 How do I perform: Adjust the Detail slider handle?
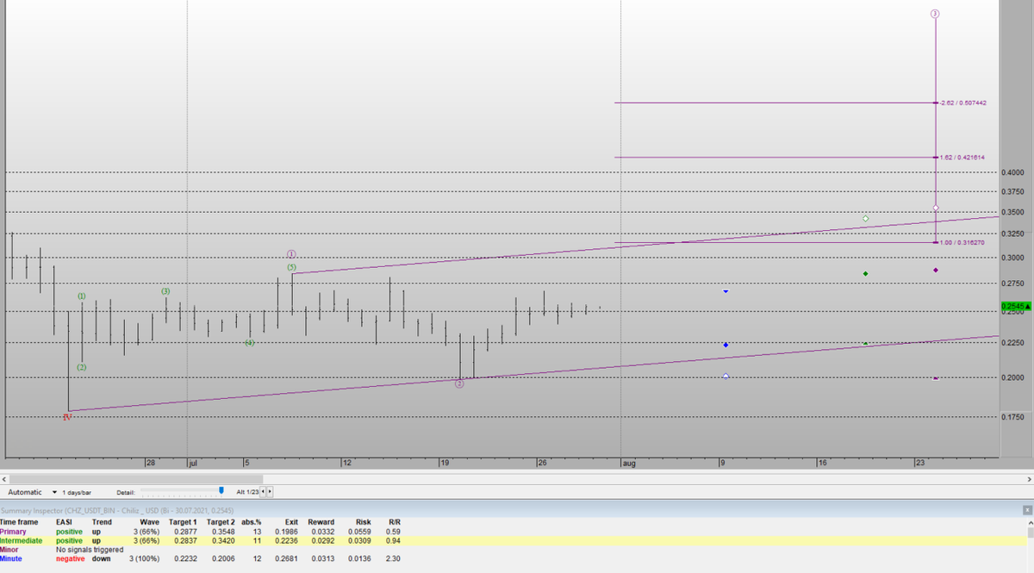point(221,491)
